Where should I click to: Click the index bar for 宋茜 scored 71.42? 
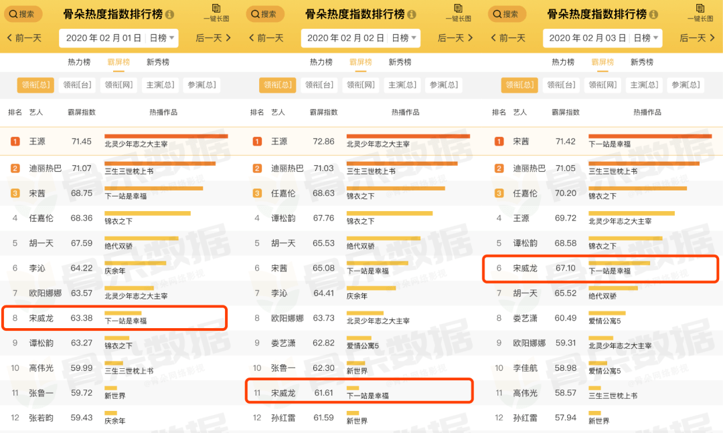[x=650, y=136]
